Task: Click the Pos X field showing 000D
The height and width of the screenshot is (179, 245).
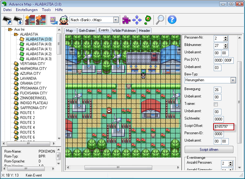Action: pyautogui.click(x=219, y=60)
